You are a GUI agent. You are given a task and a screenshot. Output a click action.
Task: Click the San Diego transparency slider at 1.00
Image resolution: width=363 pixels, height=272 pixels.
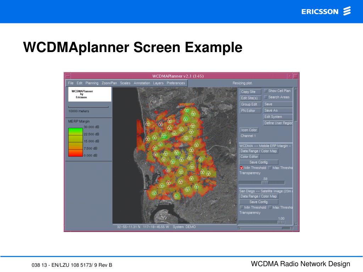pos(281,222)
